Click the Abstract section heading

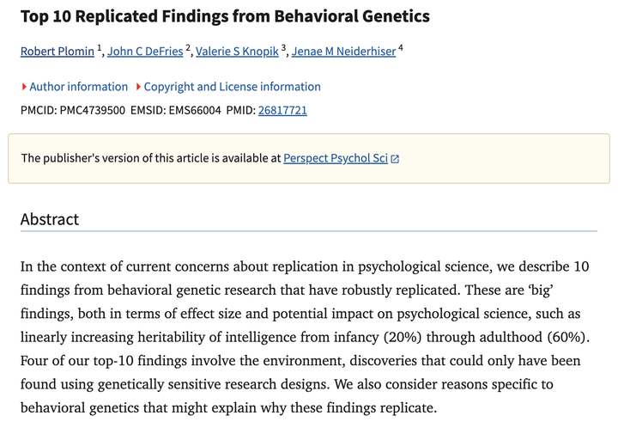coord(50,219)
